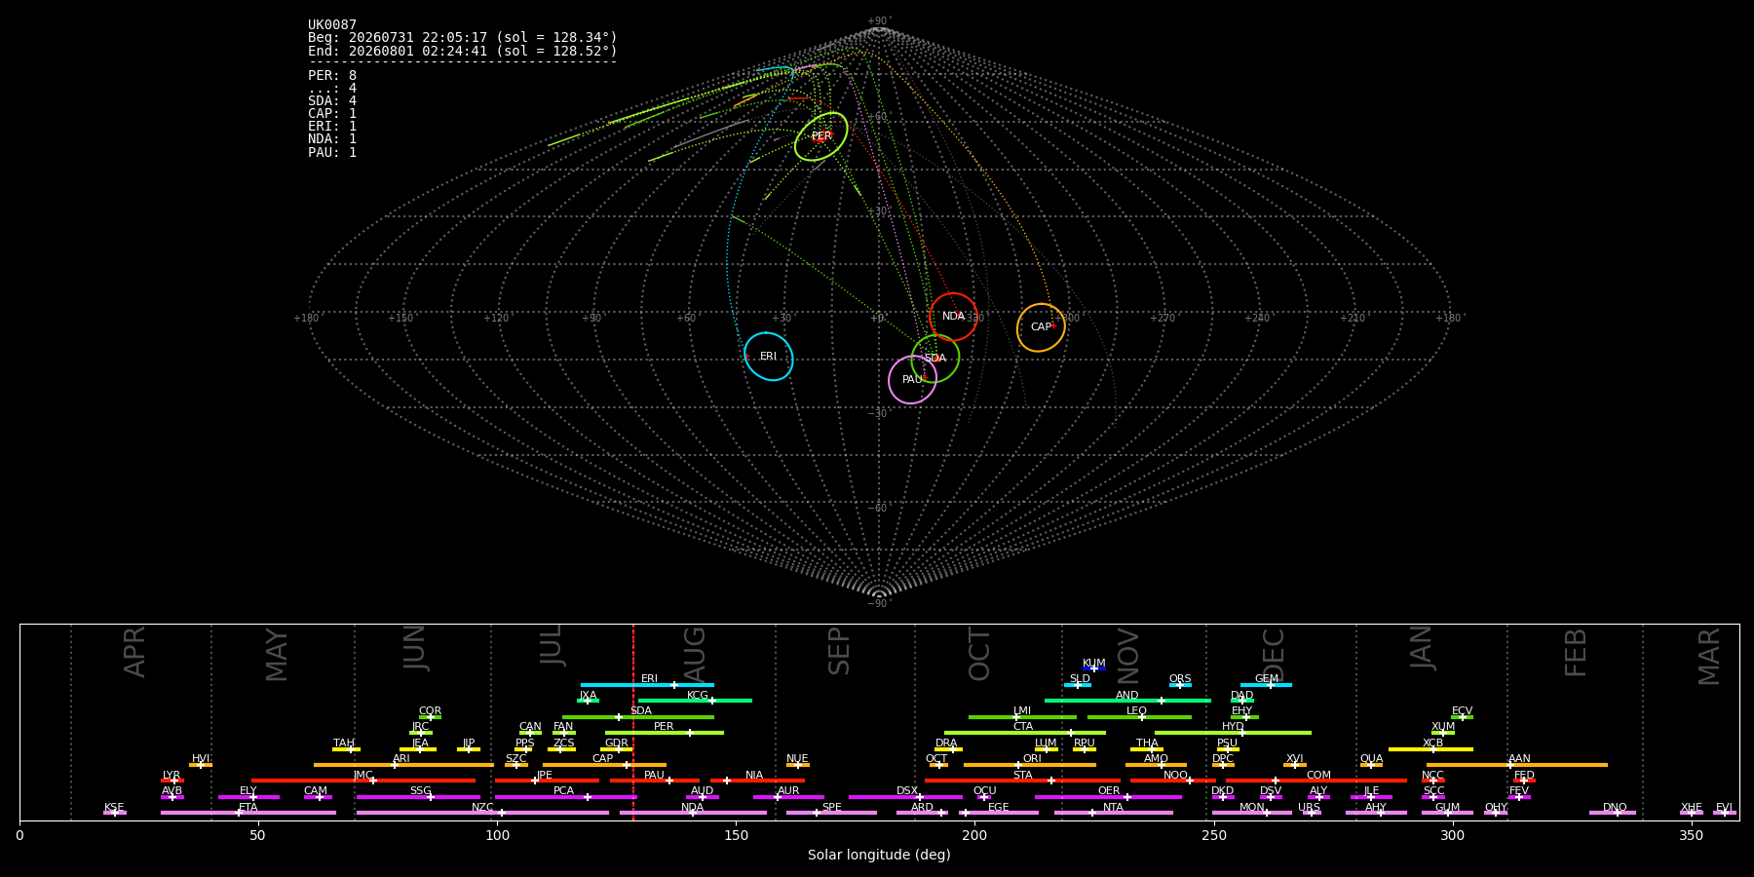
Task: Click the UK0087 station title text
Action: pos(332,25)
